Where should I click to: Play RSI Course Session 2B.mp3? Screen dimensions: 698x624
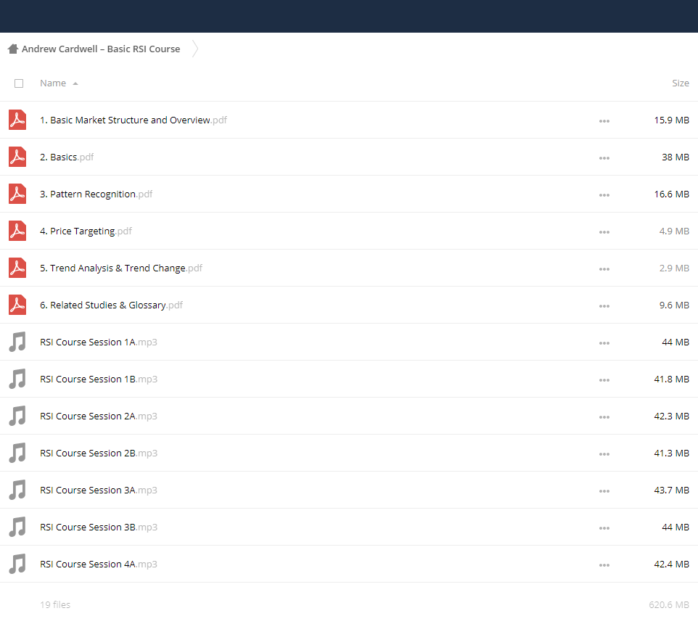[x=99, y=453]
